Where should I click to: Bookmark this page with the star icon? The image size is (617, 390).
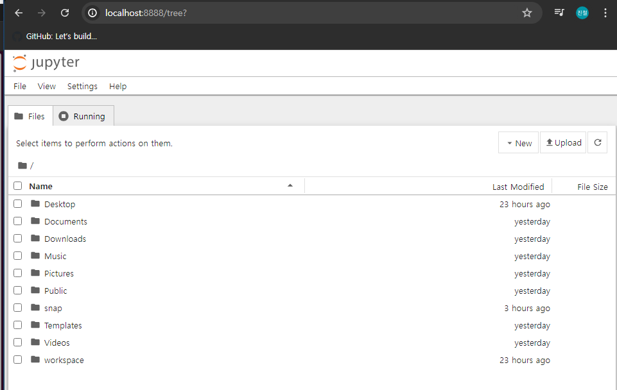click(x=527, y=13)
